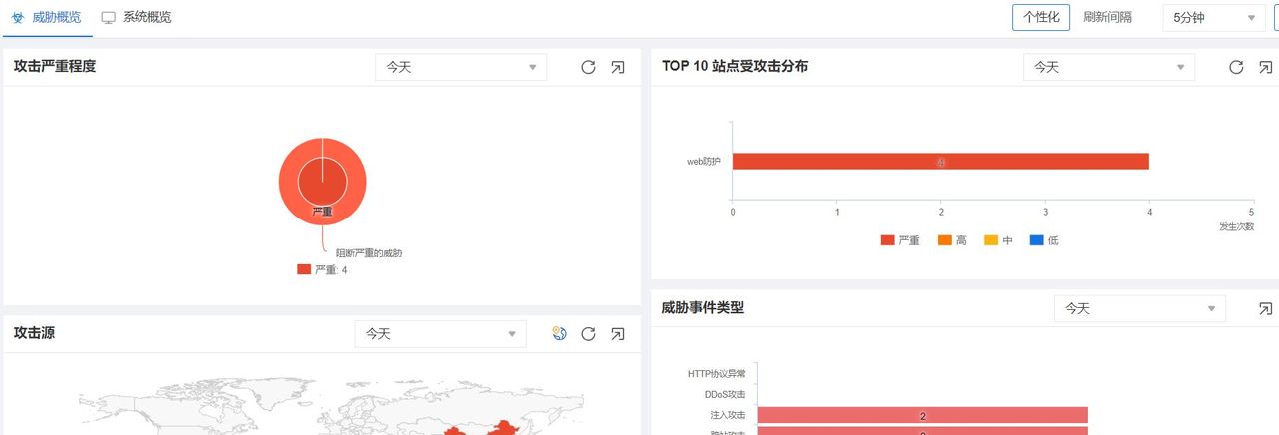Viewport: 1279px width, 435px height.
Task: Click the 阻断严重的威胁 label
Action: 369,253
